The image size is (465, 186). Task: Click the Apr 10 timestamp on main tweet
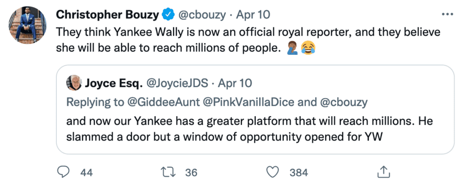tap(253, 14)
